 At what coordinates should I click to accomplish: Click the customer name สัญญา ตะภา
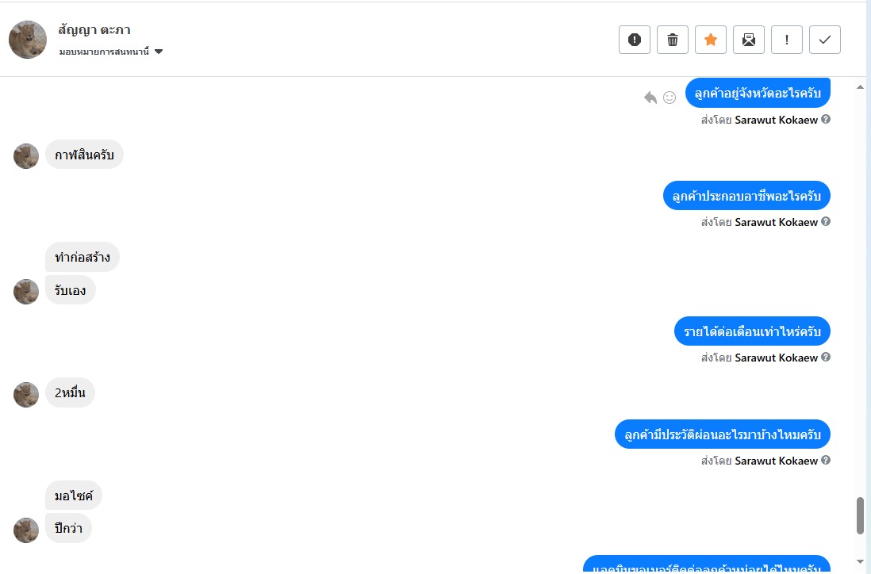click(x=94, y=30)
